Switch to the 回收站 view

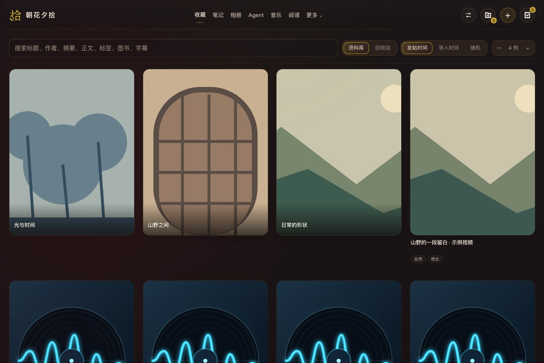383,48
